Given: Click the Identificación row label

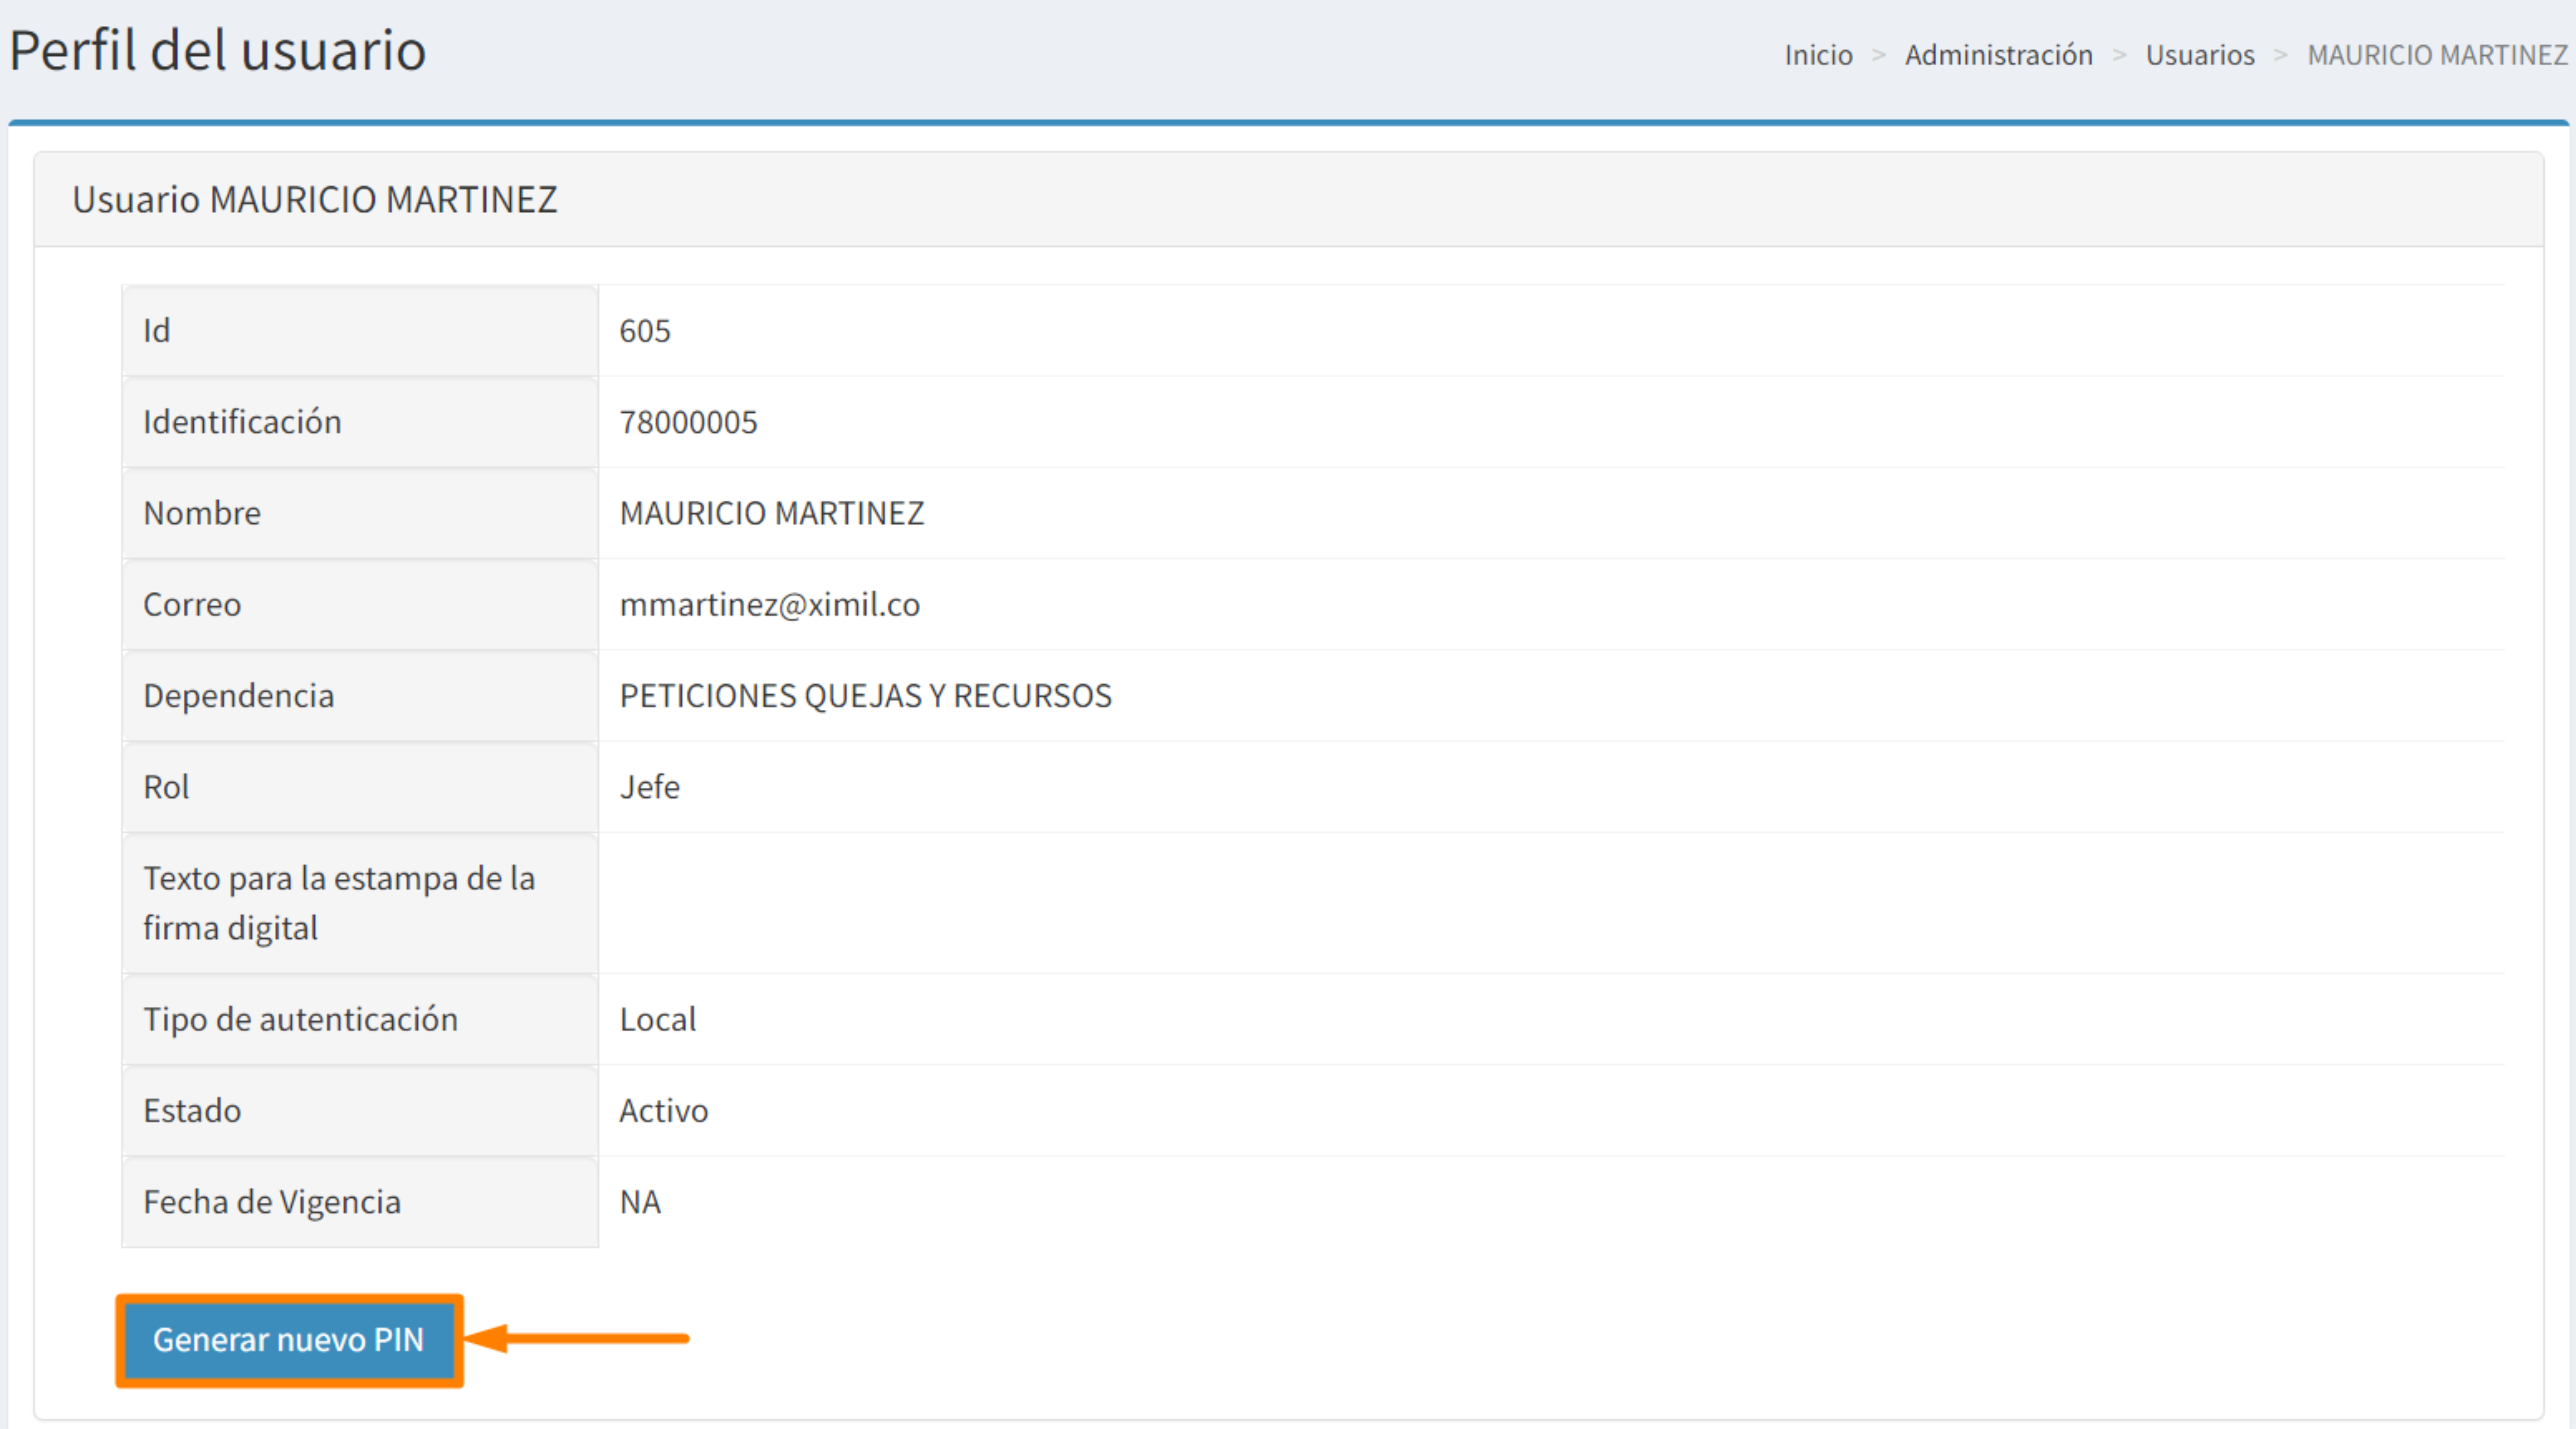Looking at the screenshot, I should (242, 422).
